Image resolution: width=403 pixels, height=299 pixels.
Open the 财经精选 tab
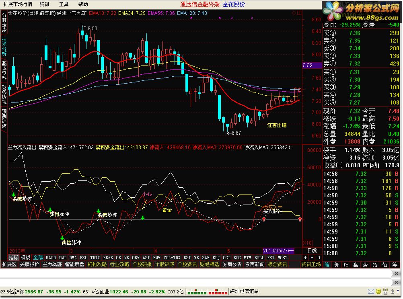point(210,264)
